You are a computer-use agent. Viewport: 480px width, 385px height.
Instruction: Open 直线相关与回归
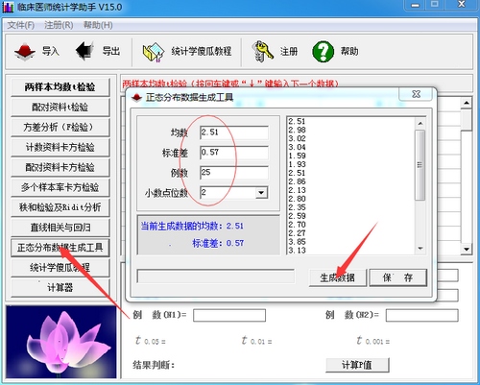(x=60, y=228)
